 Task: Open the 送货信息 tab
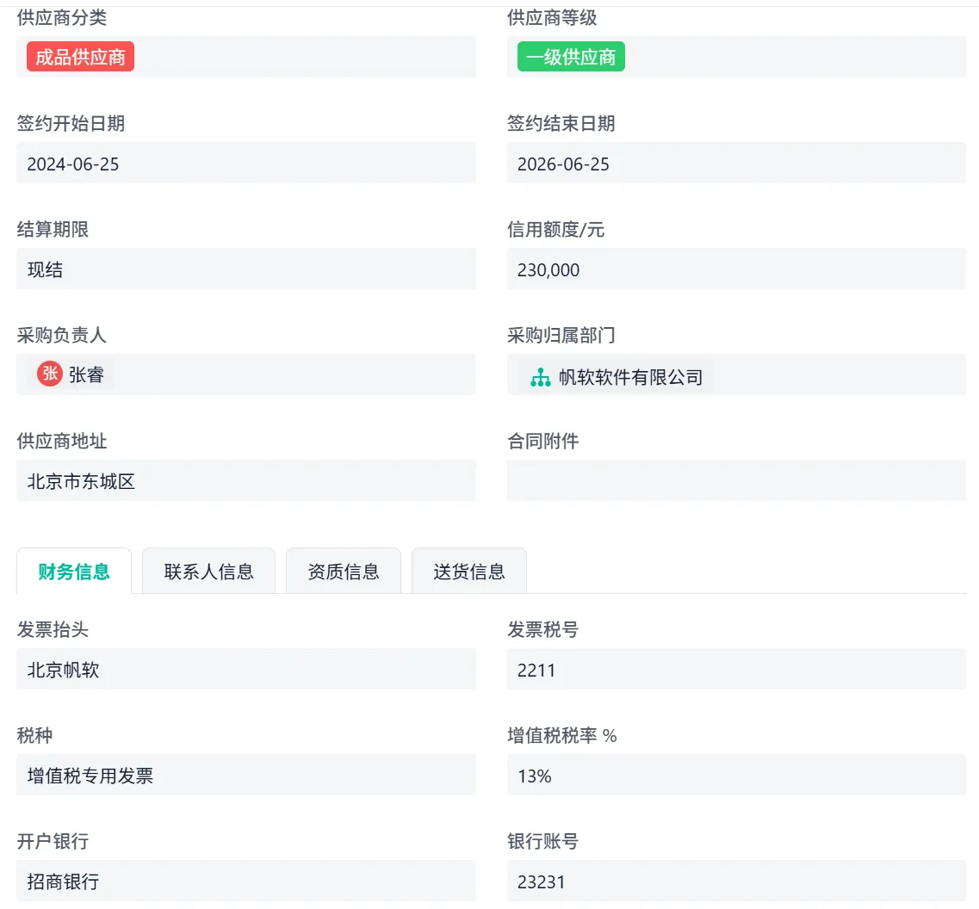pos(469,572)
